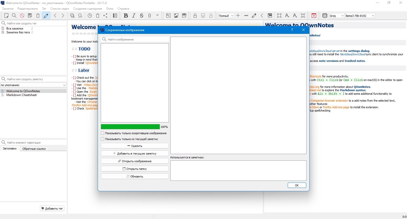Open note history with the clock icon
Viewport: 407px width, 219px height.
(x=90, y=16)
